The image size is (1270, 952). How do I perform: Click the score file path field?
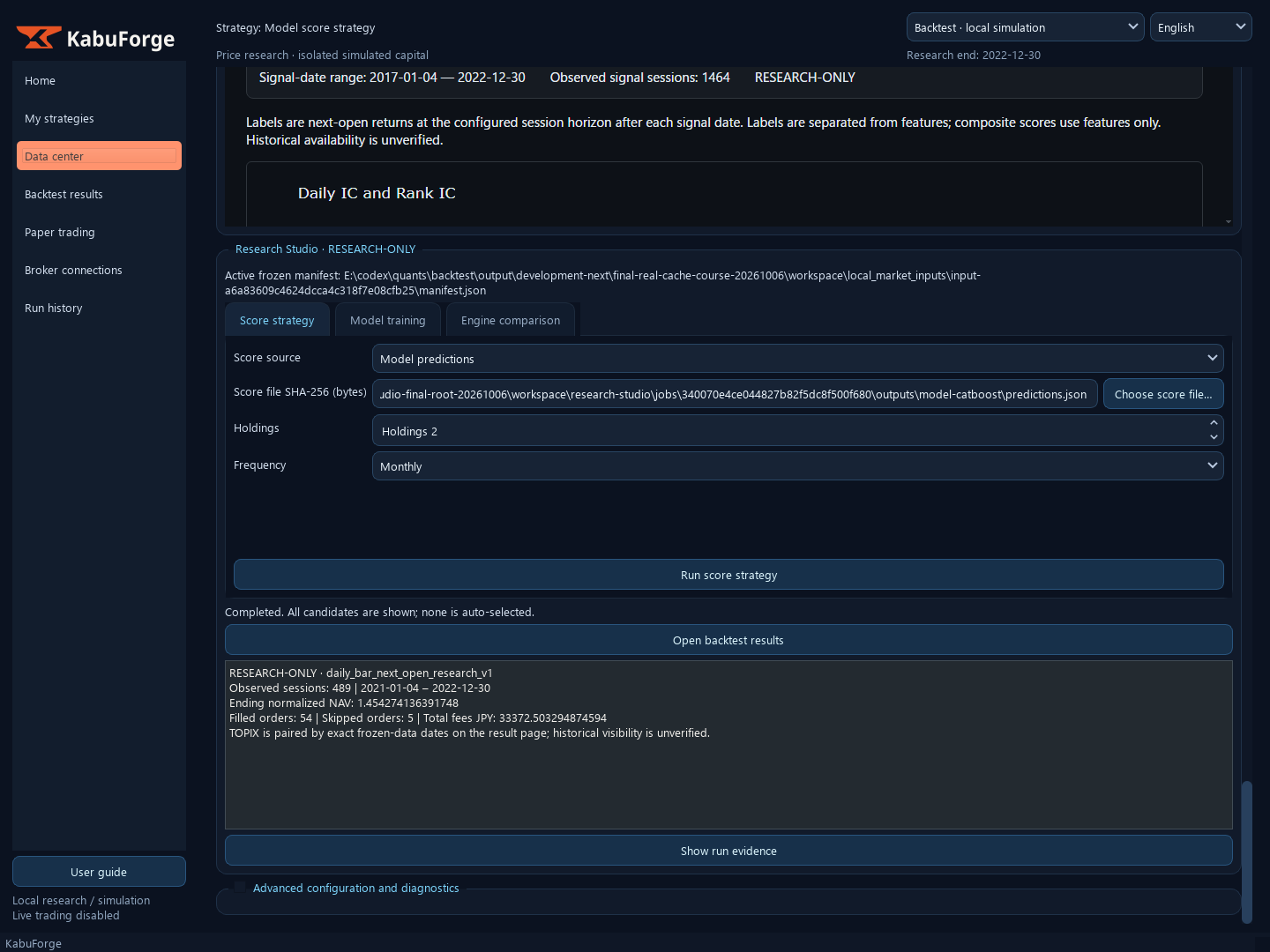click(735, 394)
